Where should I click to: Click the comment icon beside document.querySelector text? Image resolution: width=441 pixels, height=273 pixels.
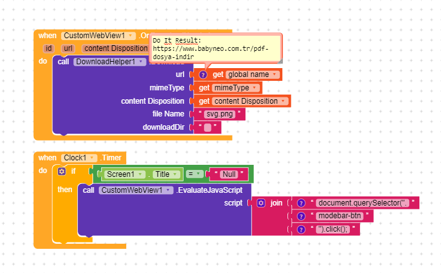coord(301,203)
